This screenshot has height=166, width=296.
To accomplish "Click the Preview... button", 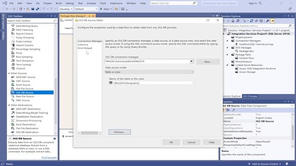I will (119, 132).
